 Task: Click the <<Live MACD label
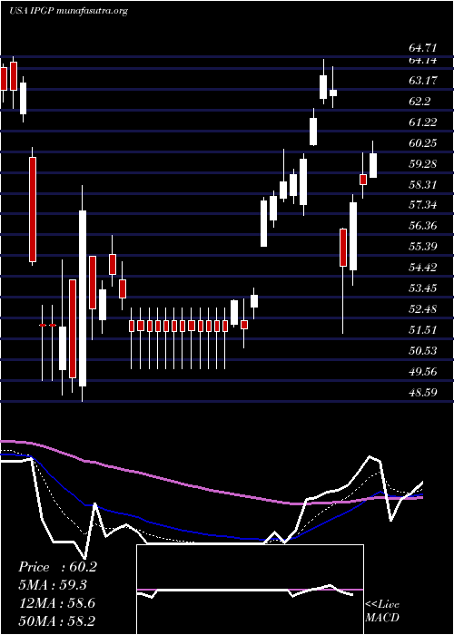coord(382,611)
